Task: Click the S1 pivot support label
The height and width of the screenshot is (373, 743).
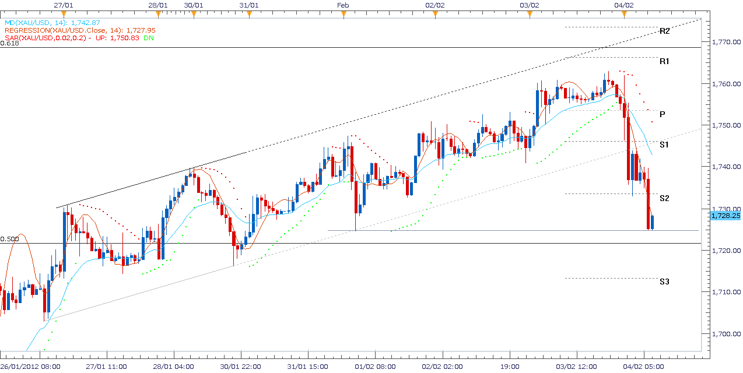Action: [x=664, y=144]
